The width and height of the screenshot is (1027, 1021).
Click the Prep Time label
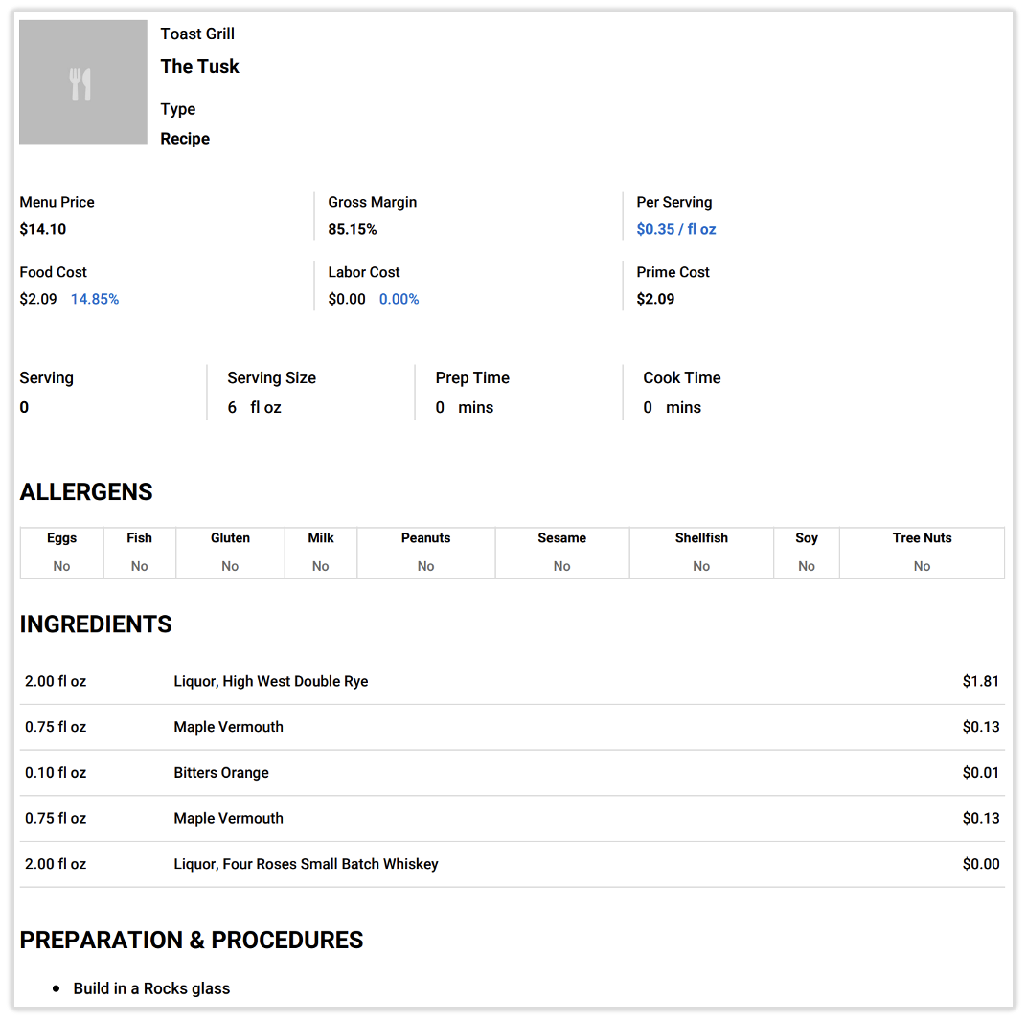[x=472, y=377]
